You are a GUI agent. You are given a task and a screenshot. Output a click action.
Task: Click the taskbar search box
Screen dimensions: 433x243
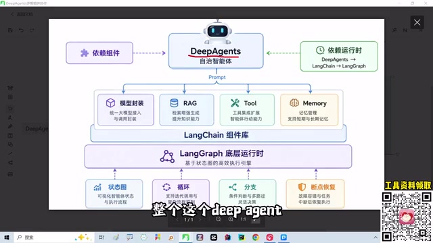(54, 237)
